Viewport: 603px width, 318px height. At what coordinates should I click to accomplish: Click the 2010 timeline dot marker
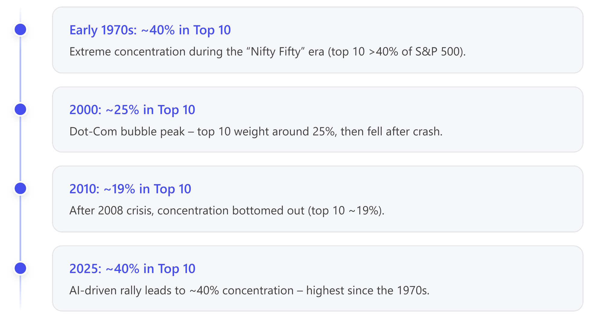(21, 189)
